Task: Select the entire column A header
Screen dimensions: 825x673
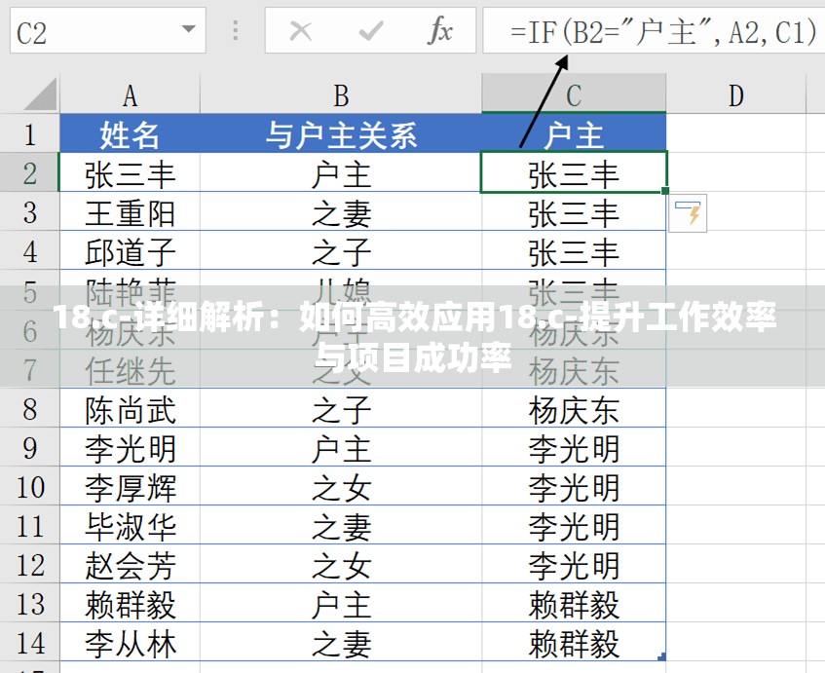Action: pyautogui.click(x=131, y=93)
